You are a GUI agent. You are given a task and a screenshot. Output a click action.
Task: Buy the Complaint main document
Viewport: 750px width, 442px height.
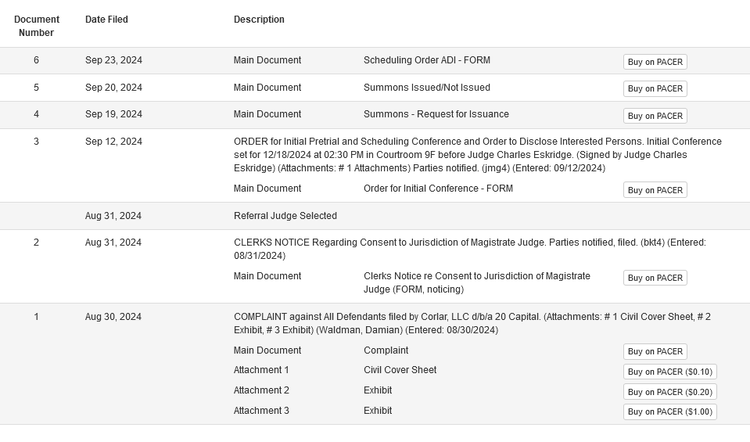click(655, 351)
